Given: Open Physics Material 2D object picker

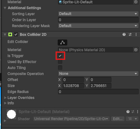Looking at the screenshot, I should 136,50.
